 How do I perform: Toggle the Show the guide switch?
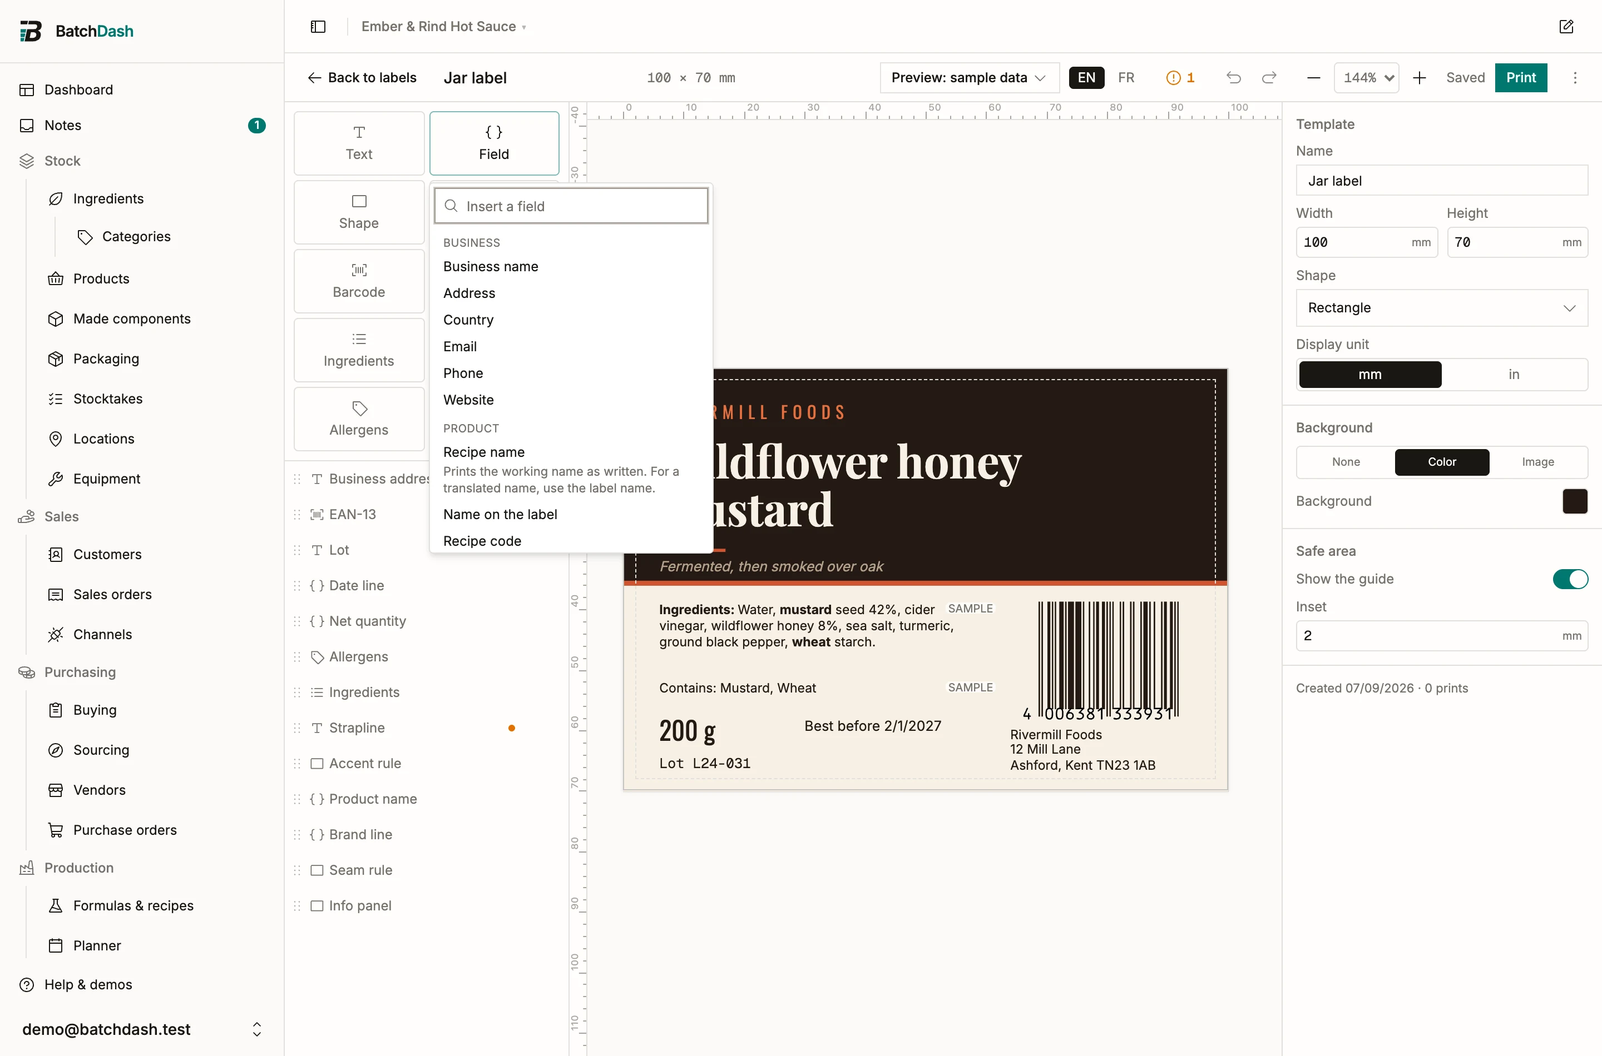[1570, 579]
